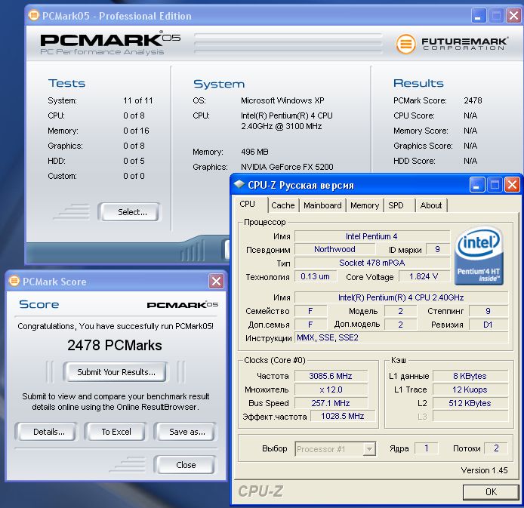Viewport: 524px width, 508px height.
Task: Click the 2478 PCMarks score text
Action: coord(115,345)
